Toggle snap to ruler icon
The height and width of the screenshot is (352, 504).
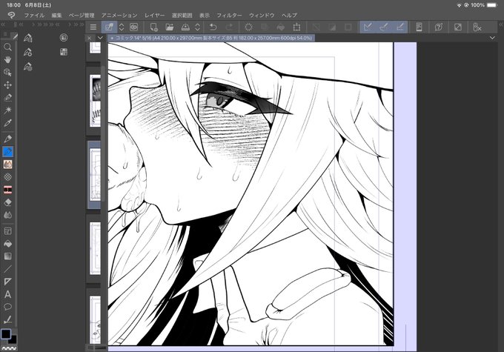point(368,27)
